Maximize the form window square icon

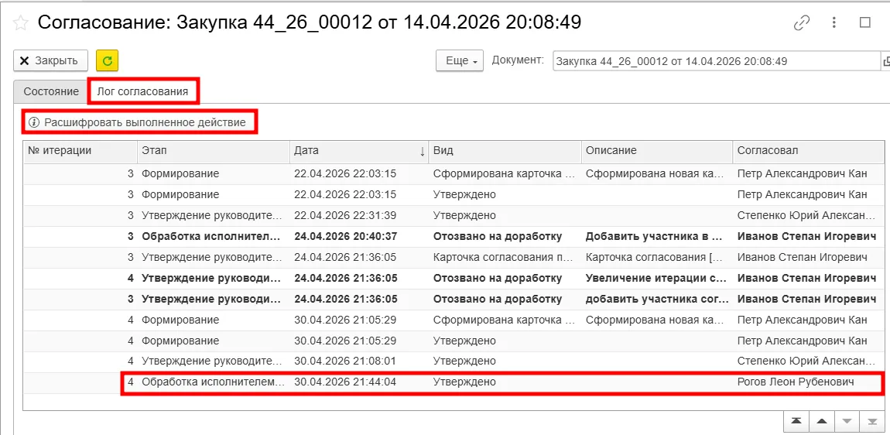click(865, 22)
